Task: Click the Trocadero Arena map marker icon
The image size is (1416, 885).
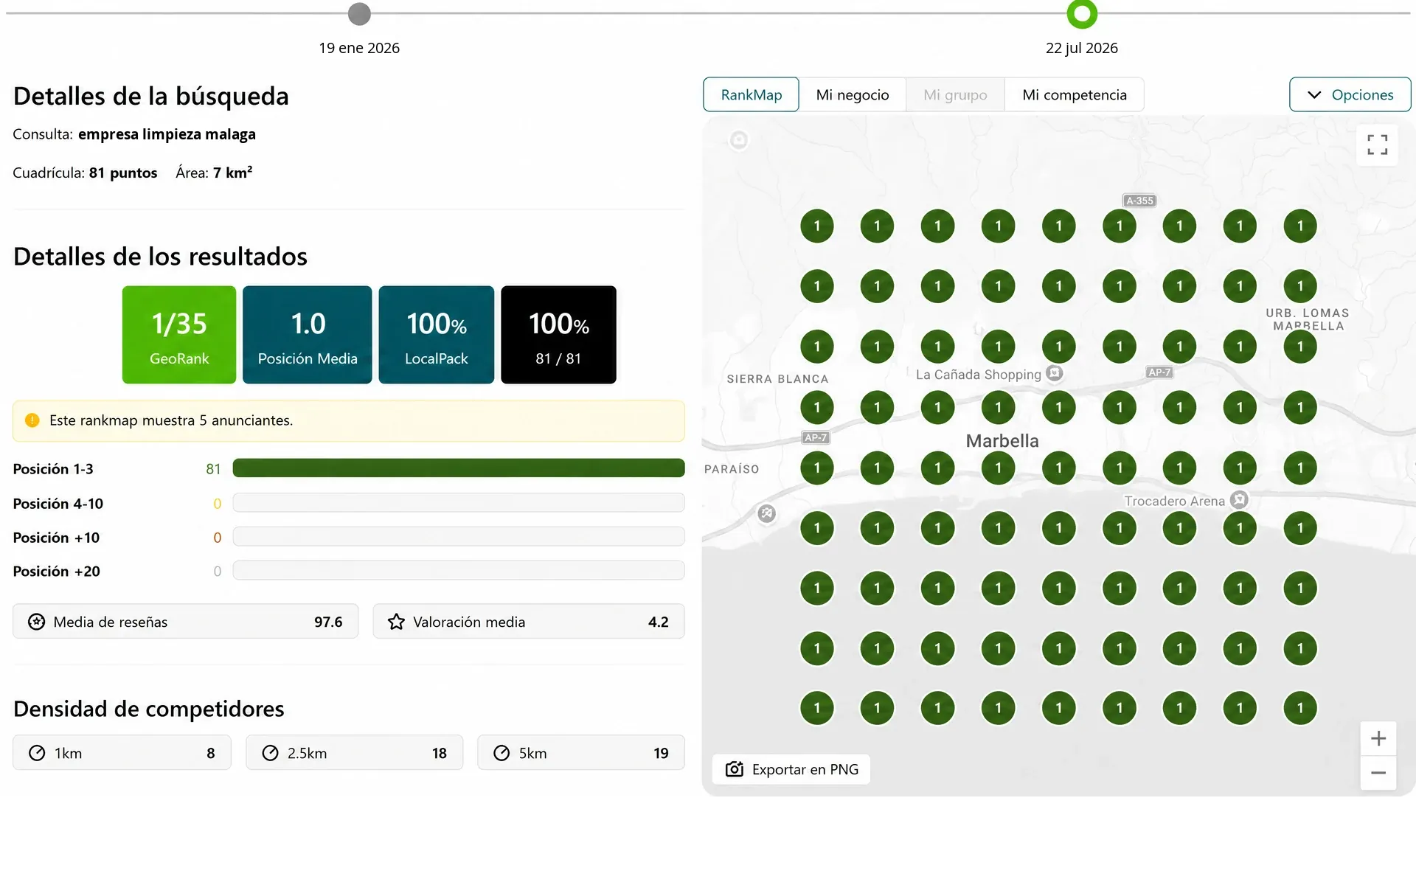Action: coord(1240,500)
